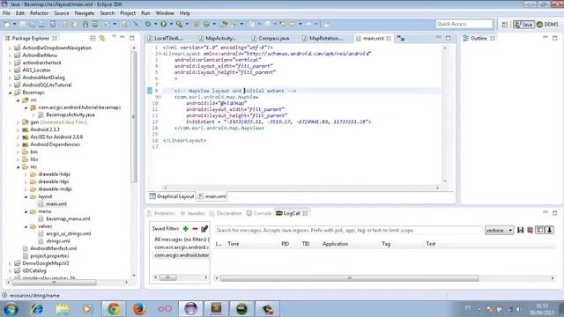Click the Save toolbar icon
This screenshot has height=317, width=564.
(22, 24)
